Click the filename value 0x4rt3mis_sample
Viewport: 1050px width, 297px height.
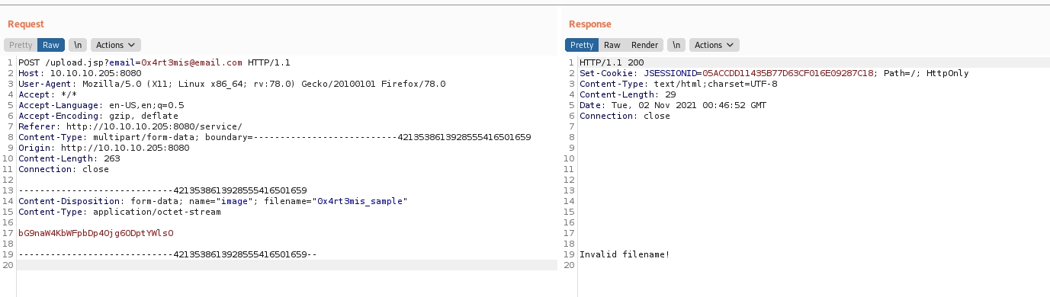pyautogui.click(x=360, y=201)
